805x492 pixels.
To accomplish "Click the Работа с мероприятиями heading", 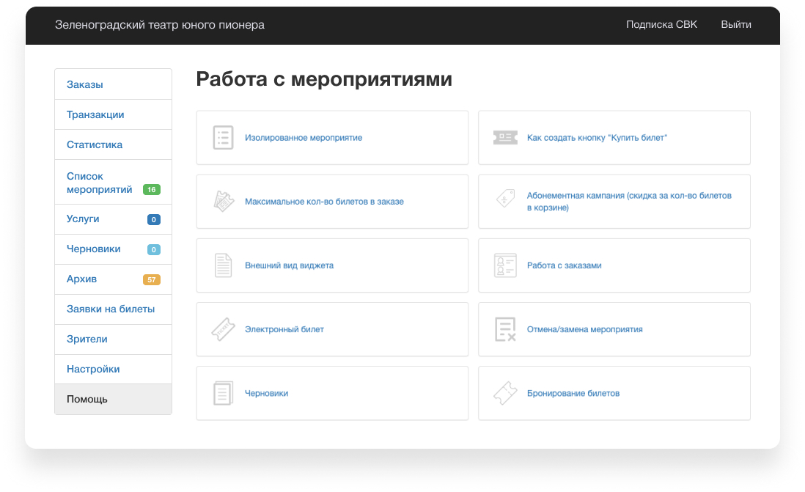I will click(324, 79).
